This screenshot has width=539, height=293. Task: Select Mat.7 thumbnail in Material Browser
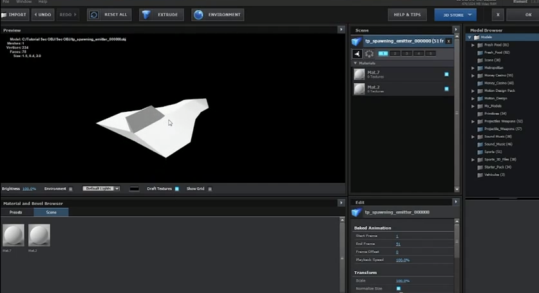14,235
